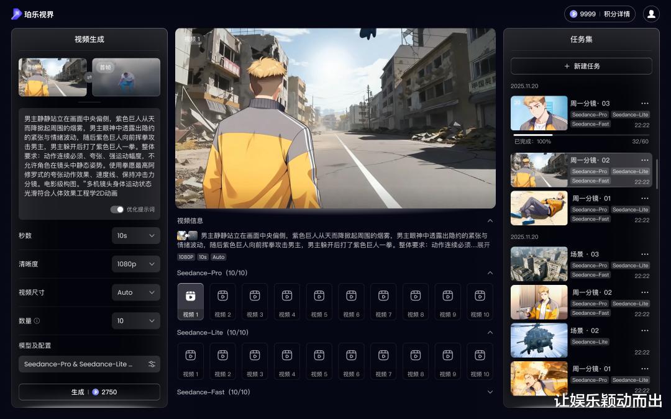671x419 pixels.
Task: Click the Auto tag under 视频信息
Action: point(219,257)
